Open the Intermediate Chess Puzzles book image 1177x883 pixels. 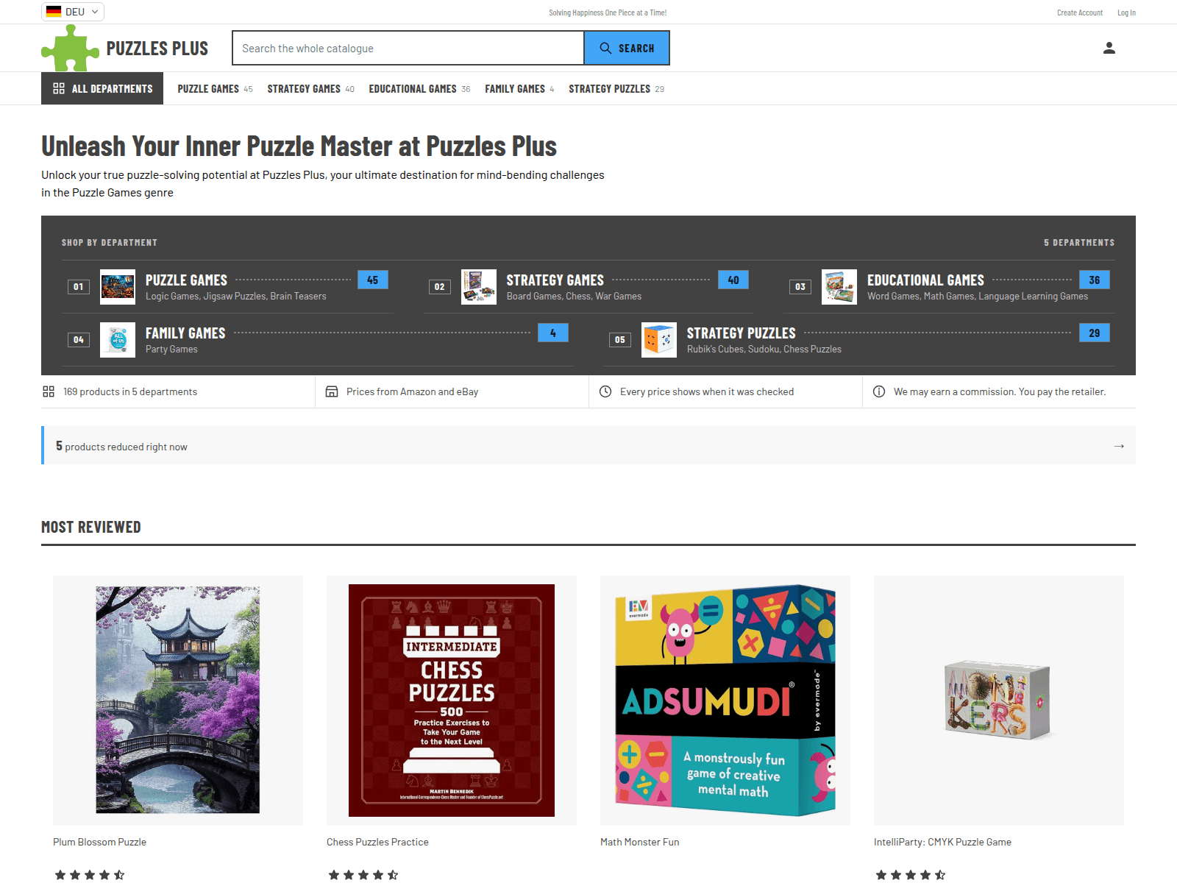point(452,701)
